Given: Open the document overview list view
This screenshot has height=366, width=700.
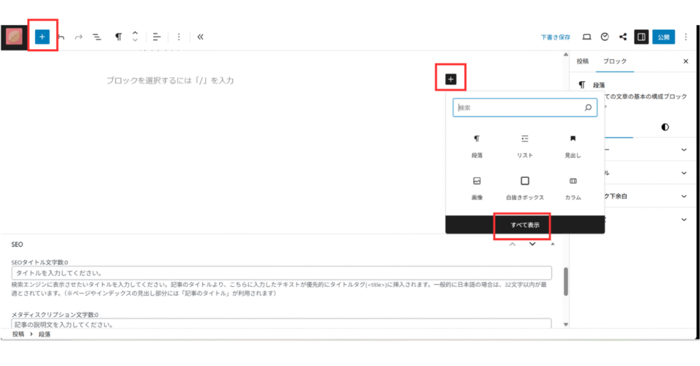Looking at the screenshot, I should click(96, 37).
